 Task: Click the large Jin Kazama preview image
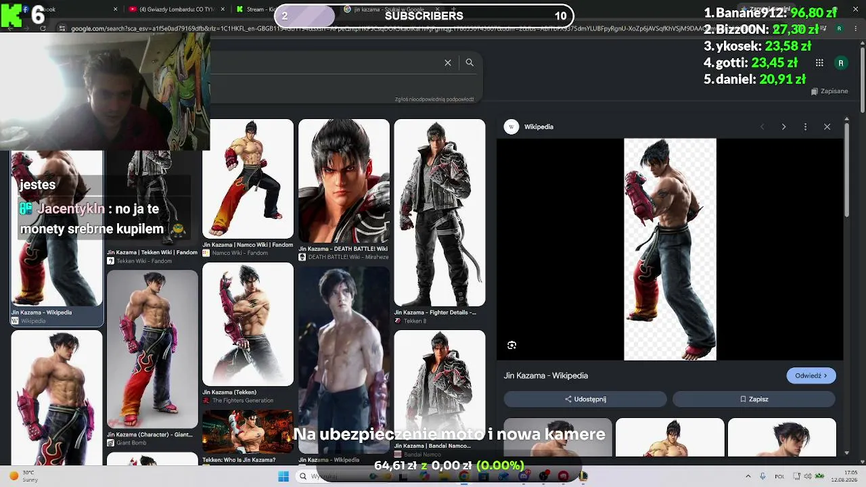pos(670,250)
